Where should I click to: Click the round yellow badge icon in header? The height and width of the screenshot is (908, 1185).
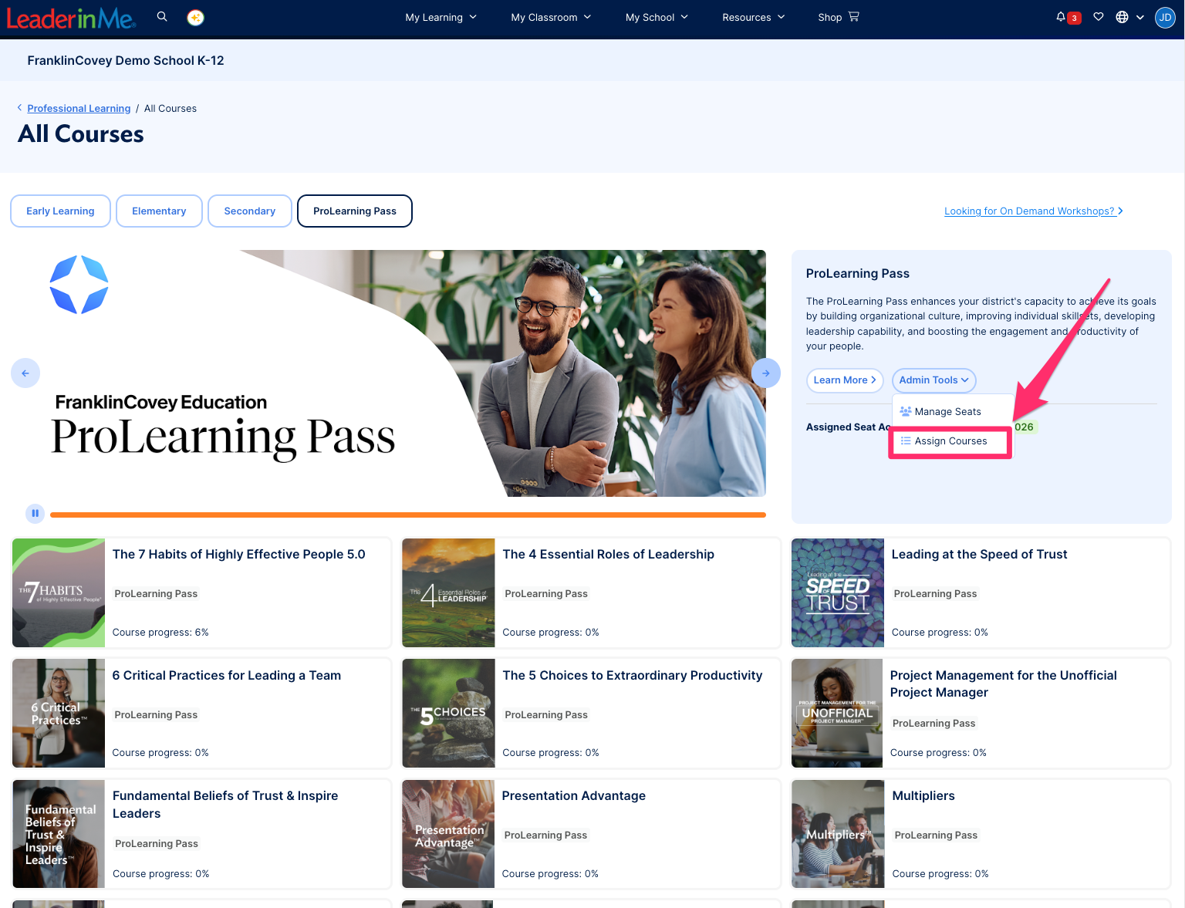click(196, 17)
